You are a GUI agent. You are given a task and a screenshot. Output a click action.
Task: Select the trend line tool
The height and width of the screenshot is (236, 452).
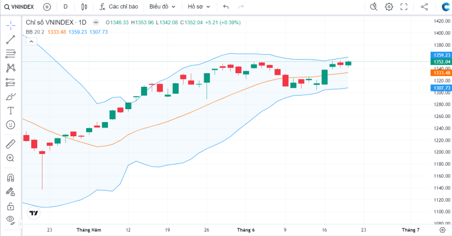(x=11, y=40)
